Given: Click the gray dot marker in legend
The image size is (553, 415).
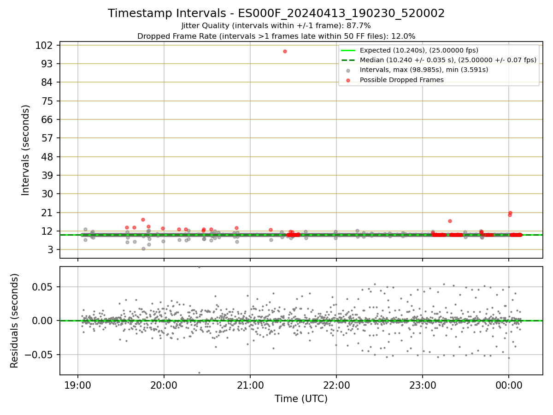Looking at the screenshot, I should click(x=348, y=70).
